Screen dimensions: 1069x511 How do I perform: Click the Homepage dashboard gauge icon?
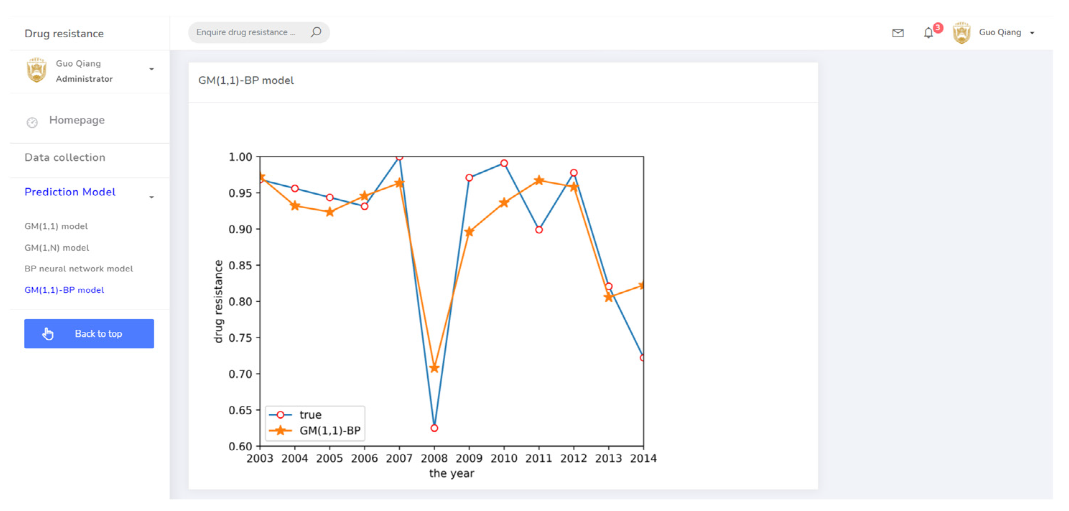pyautogui.click(x=32, y=122)
